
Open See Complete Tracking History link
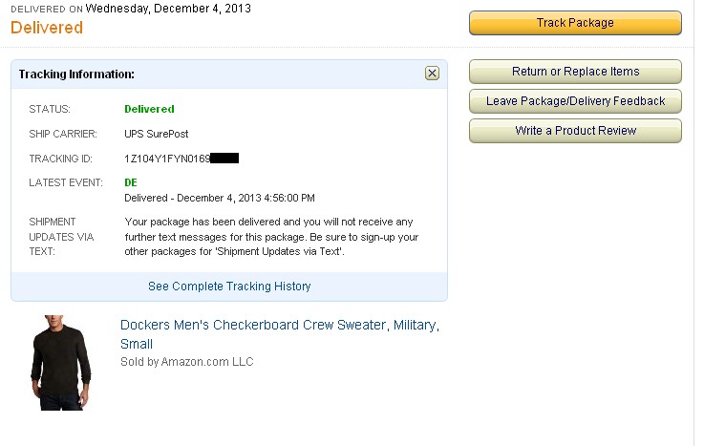point(229,287)
